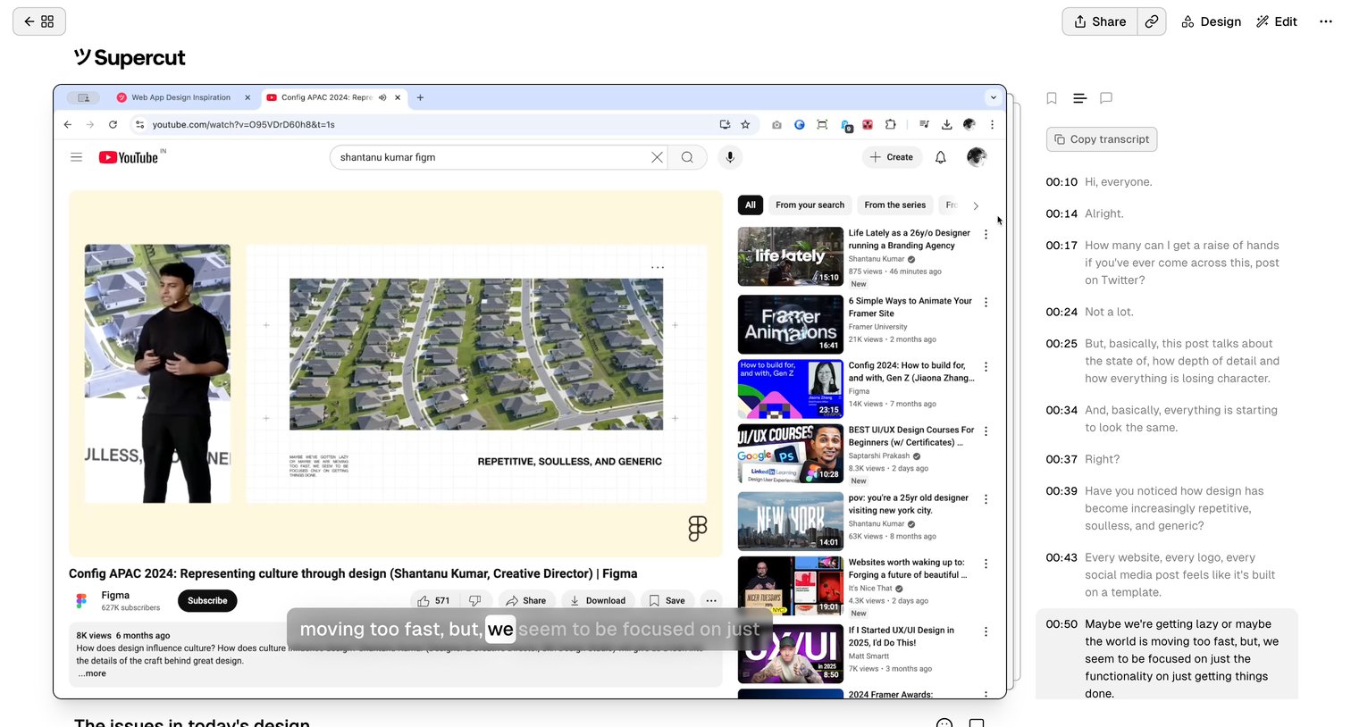Click the video player preview
This screenshot has width=1351, height=727.
pyautogui.click(x=530, y=392)
